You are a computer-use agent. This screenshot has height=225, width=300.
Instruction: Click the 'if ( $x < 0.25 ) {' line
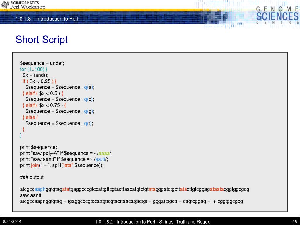point(40,81)
